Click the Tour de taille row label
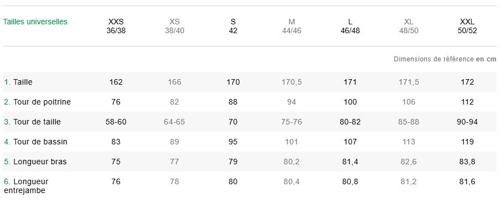 click(32, 122)
